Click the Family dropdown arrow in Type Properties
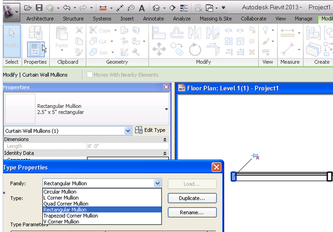Image resolution: width=333 pixels, height=232 pixels. coord(157,183)
